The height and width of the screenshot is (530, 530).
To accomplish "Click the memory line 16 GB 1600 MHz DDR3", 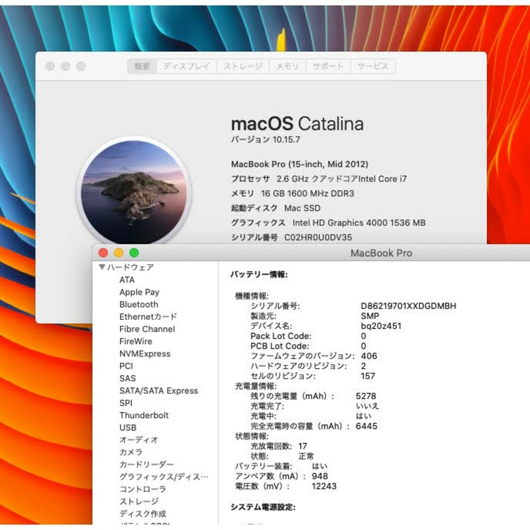I will tap(308, 194).
